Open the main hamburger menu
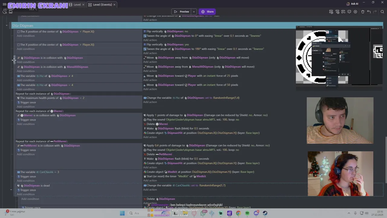The image size is (387, 218). coord(5,5)
